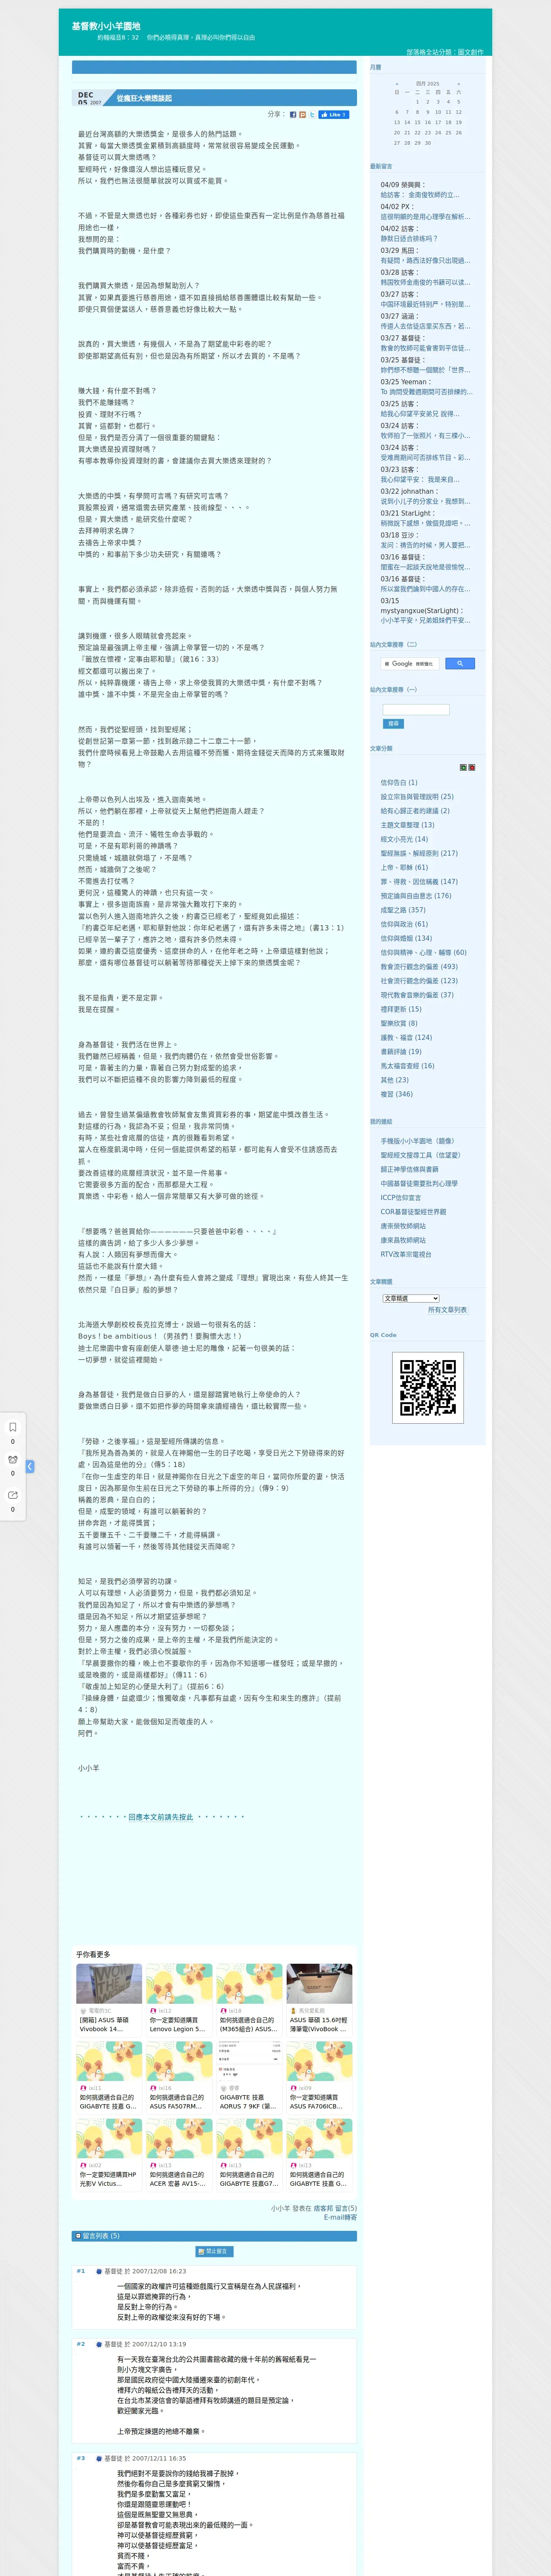Open the 文章精選 dropdown
This screenshot has height=2576, width=551.
pos(411,1298)
